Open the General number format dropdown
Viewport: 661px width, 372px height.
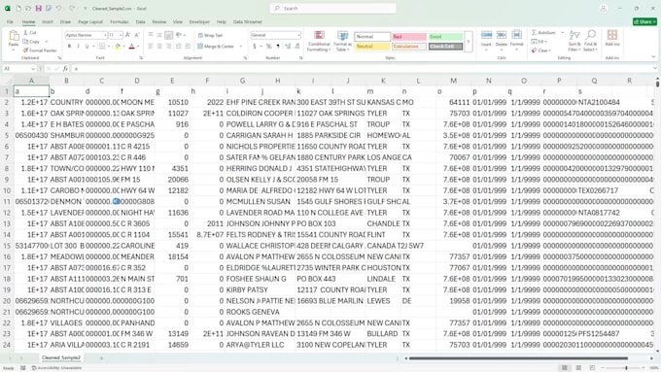point(298,35)
